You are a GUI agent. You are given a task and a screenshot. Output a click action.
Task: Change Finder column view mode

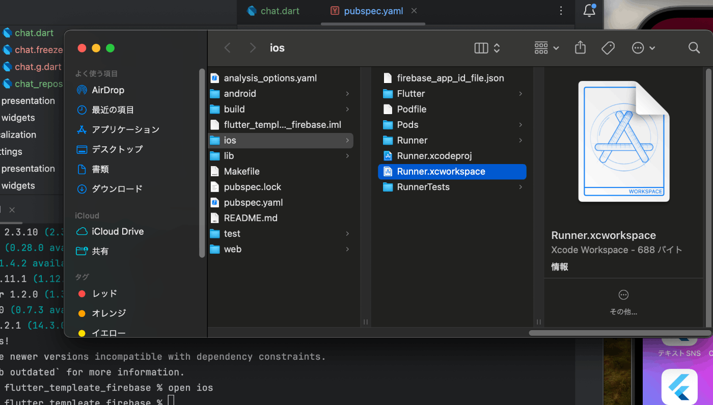click(x=487, y=48)
